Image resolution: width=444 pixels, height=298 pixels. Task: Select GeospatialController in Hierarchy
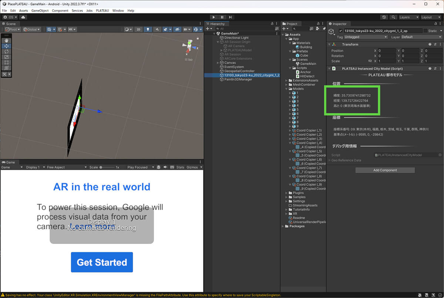(239, 71)
